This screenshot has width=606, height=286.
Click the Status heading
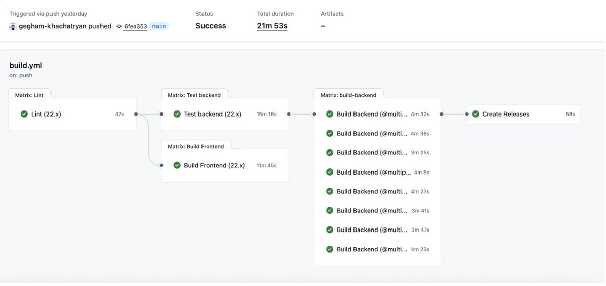pyautogui.click(x=204, y=14)
